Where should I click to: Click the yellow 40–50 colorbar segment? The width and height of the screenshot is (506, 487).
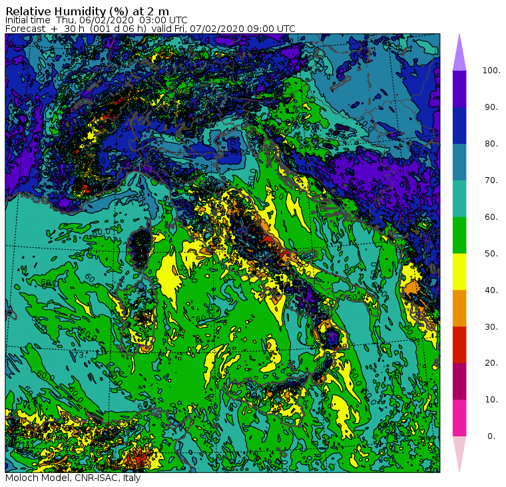[x=459, y=272]
